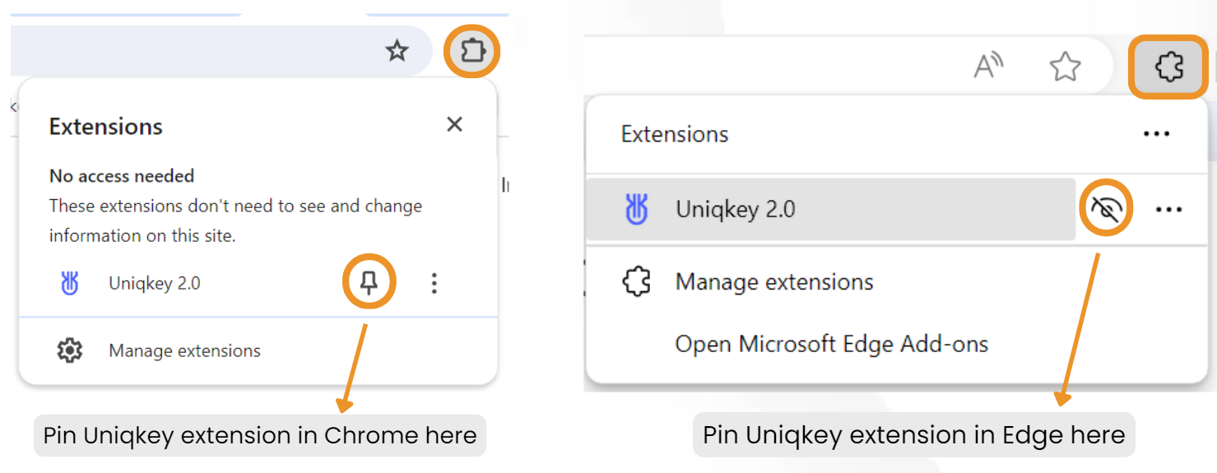Add page to Edge favorites star

click(x=1066, y=67)
